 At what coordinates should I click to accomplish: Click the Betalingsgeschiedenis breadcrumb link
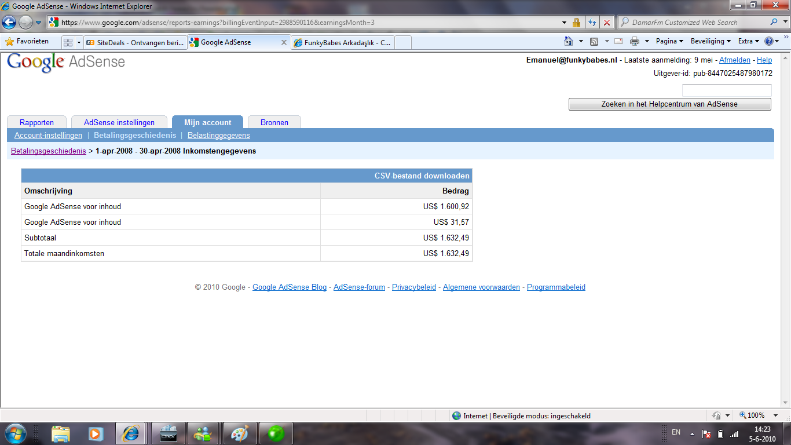49,151
